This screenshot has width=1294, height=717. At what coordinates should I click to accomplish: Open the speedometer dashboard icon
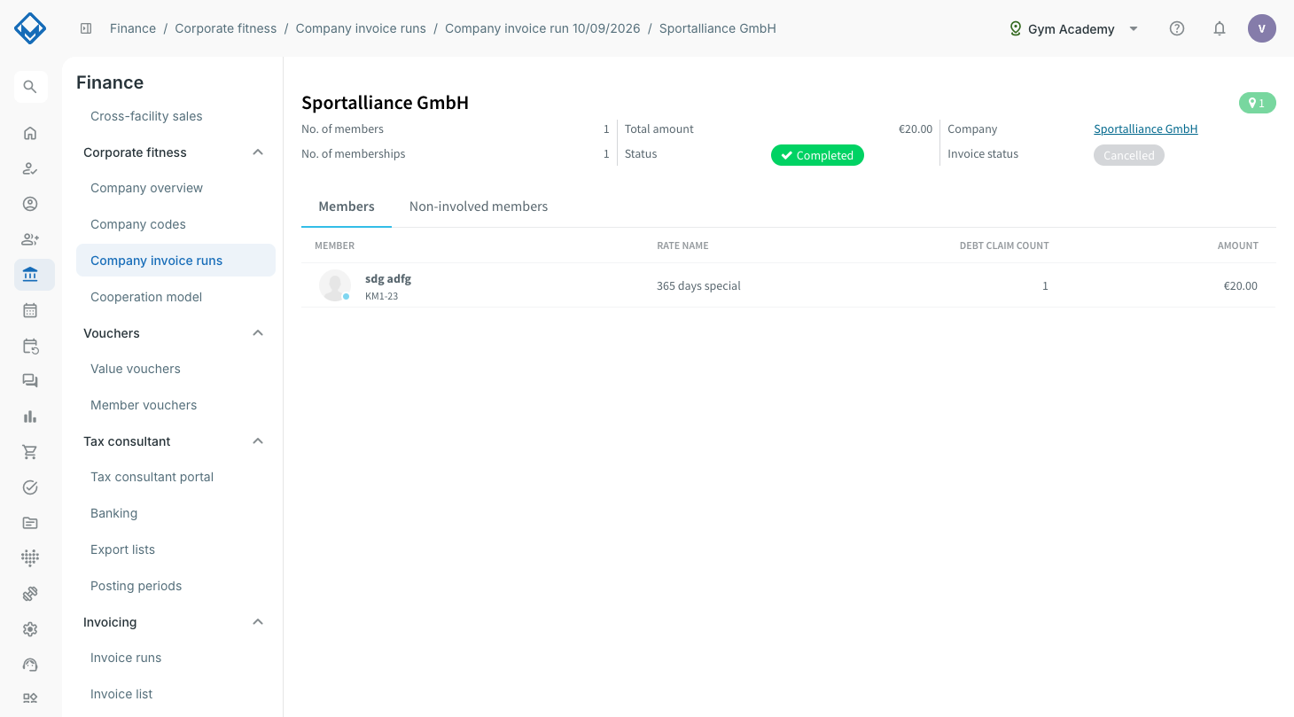[x=30, y=665]
